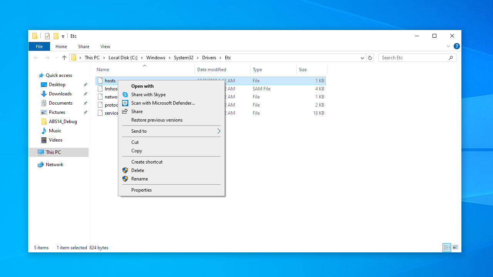Expand the ribbon with the chevron
The width and height of the screenshot is (493, 277).
coord(448,46)
